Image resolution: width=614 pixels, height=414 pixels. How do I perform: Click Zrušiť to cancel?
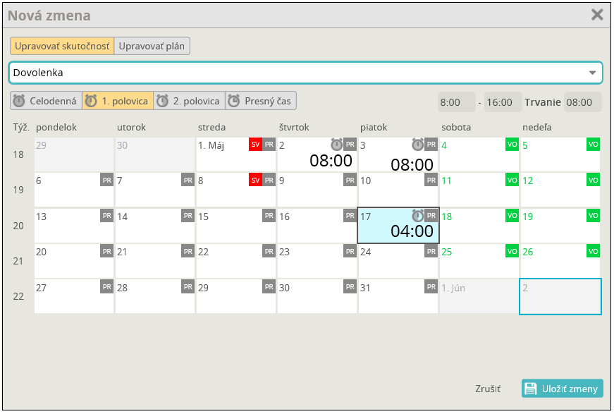click(x=488, y=389)
